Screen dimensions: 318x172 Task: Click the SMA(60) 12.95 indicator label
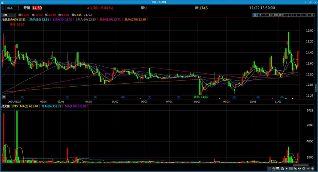(x=87, y=19)
